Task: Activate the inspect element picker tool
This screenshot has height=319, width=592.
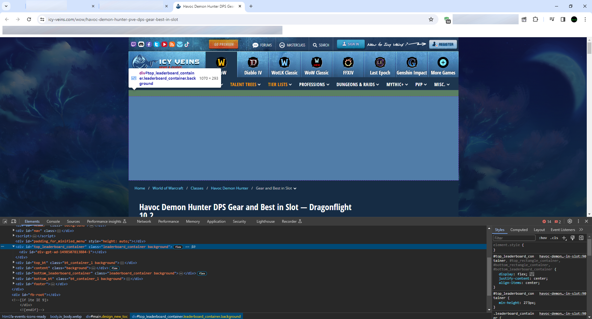Action: [5, 221]
